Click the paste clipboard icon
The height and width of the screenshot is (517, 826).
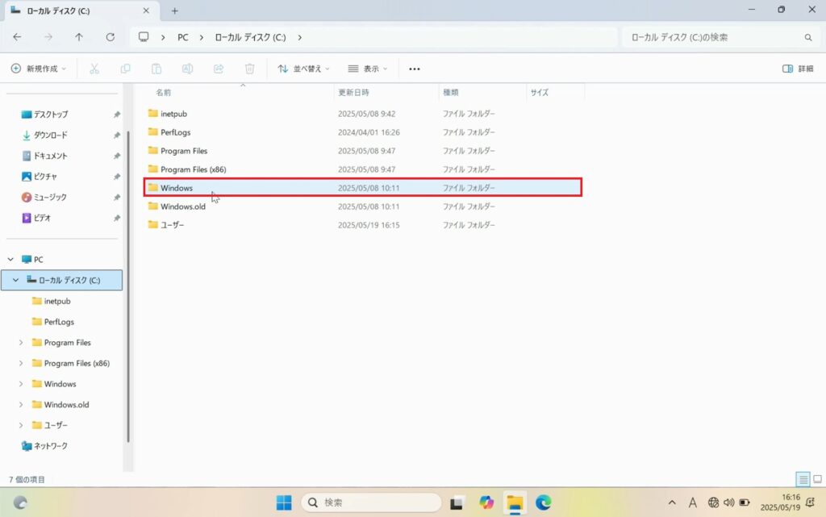[156, 69]
